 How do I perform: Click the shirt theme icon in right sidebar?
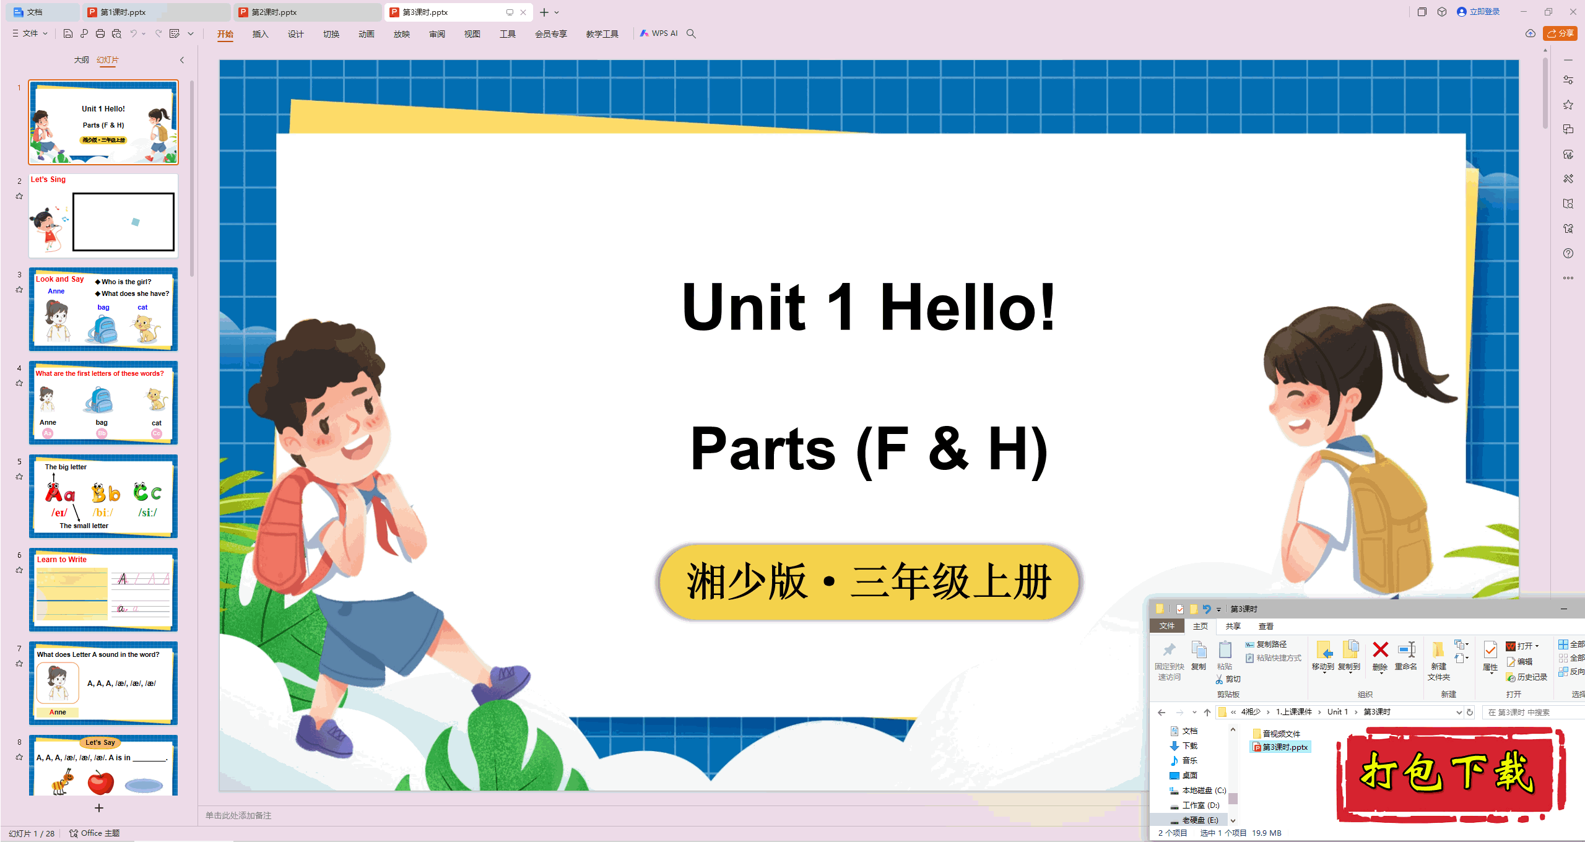click(x=1568, y=228)
